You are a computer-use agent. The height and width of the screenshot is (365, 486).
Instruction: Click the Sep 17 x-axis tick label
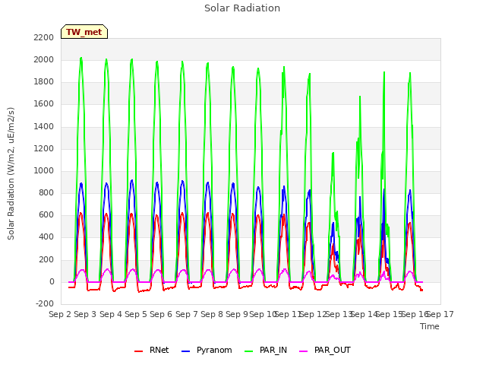440,314
